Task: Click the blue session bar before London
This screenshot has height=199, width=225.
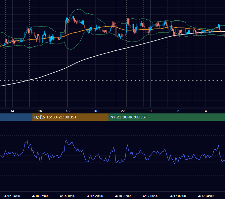Action: pyautogui.click(x=16, y=117)
